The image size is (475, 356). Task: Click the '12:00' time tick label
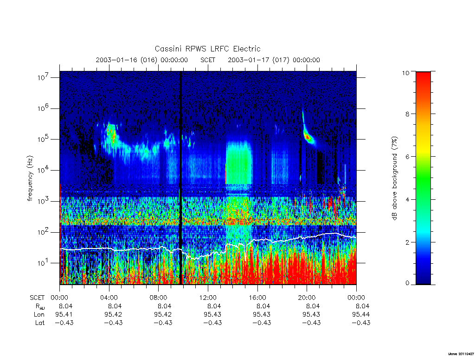(x=208, y=298)
